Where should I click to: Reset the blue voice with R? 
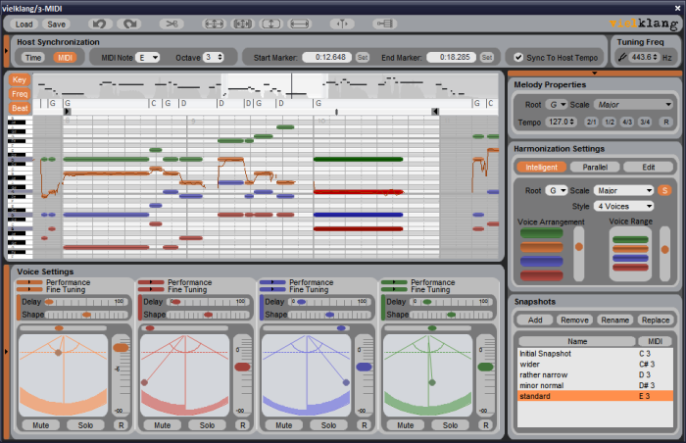coord(365,425)
